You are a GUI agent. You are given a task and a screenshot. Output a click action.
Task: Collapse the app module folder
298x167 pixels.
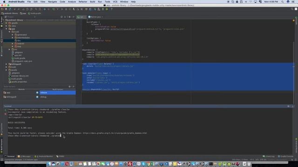click(x=6, y=29)
